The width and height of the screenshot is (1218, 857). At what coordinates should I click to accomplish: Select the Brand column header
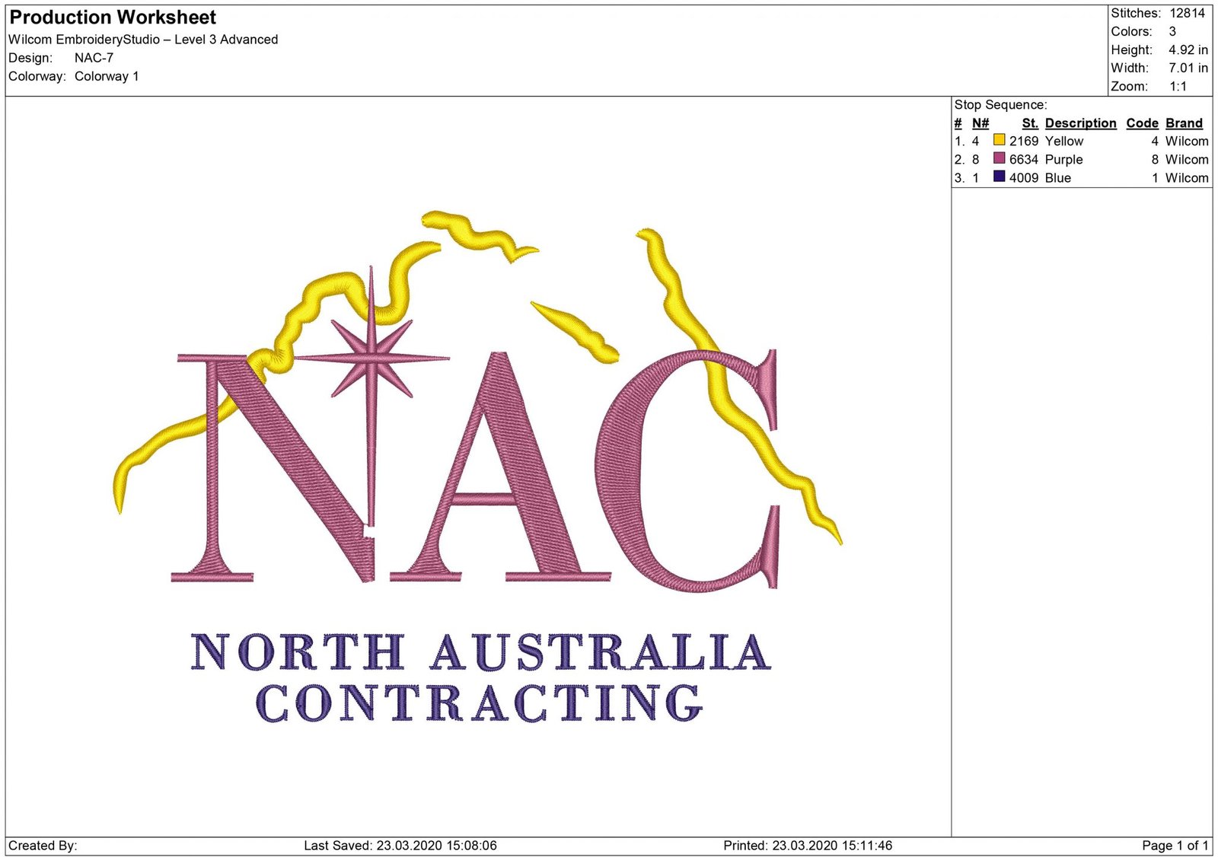pos(1184,123)
